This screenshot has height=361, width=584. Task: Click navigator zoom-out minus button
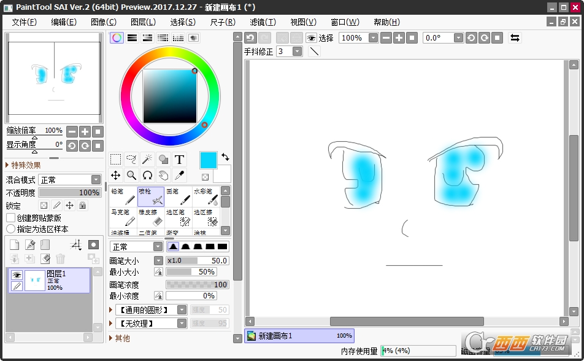pyautogui.click(x=72, y=131)
